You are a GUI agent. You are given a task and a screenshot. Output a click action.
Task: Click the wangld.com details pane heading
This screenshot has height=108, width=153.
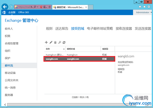[x=126, y=56]
